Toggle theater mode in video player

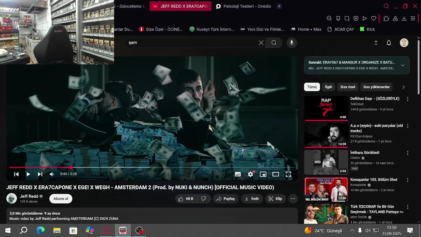[x=276, y=174]
